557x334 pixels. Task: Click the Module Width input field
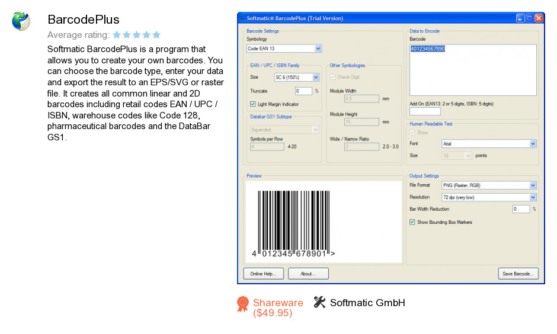click(x=361, y=99)
